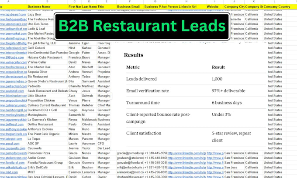
Task: Open the www.mixt.com link
Action: point(9,172)
